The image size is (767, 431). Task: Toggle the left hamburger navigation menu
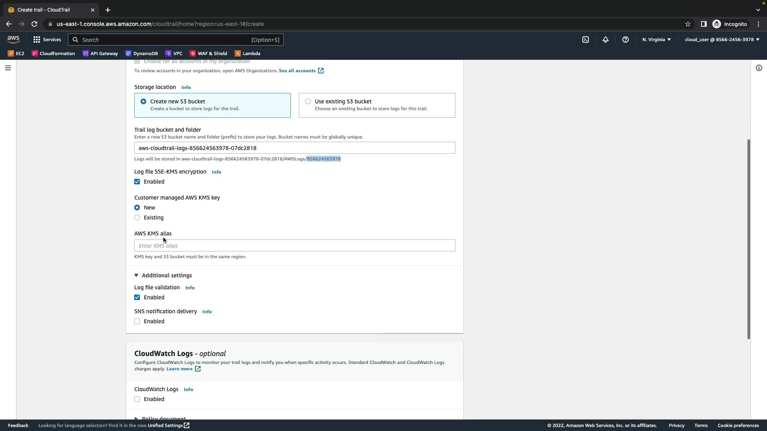(8, 68)
